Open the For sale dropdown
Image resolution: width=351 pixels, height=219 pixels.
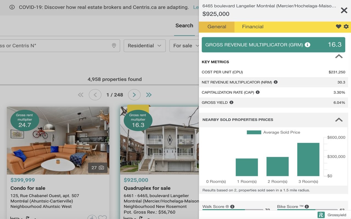click(184, 46)
